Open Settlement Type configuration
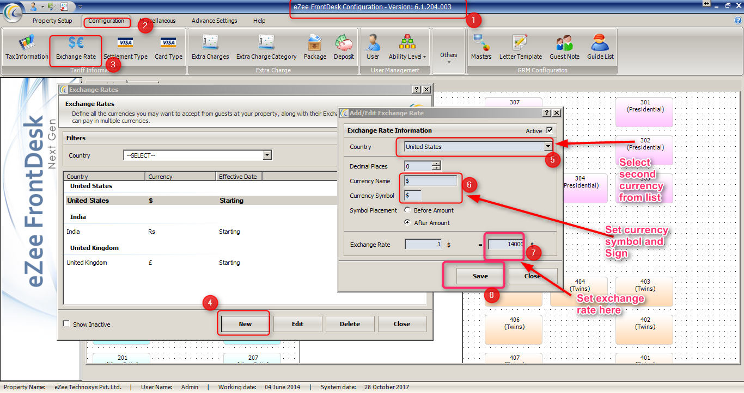Viewport: 744px width, 393px height. pyautogui.click(x=125, y=47)
